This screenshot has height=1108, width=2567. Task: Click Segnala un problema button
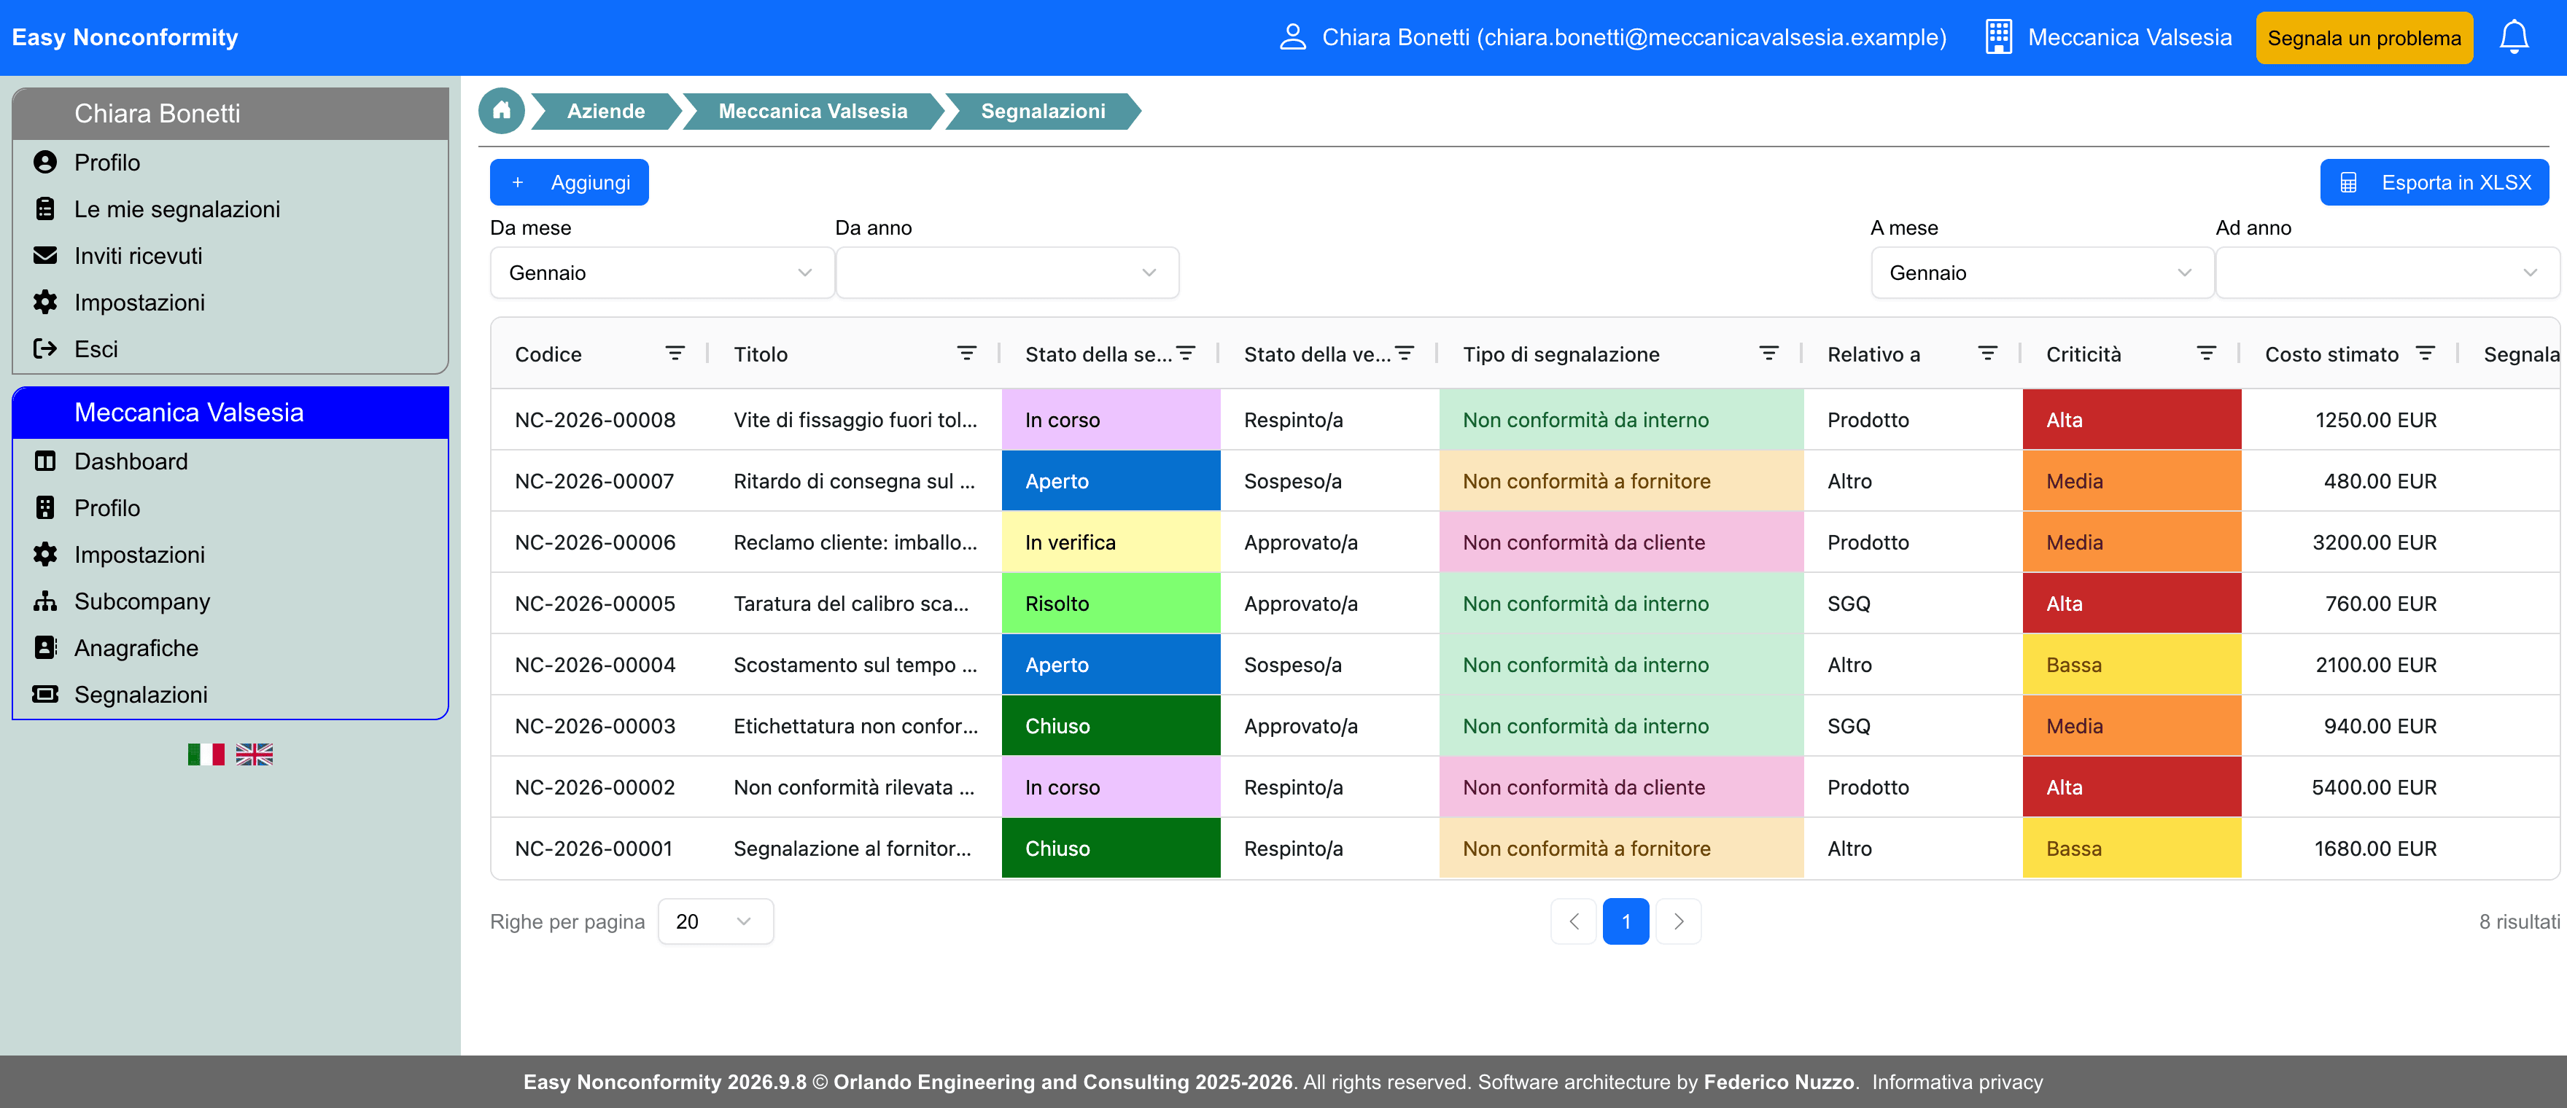2364,38
